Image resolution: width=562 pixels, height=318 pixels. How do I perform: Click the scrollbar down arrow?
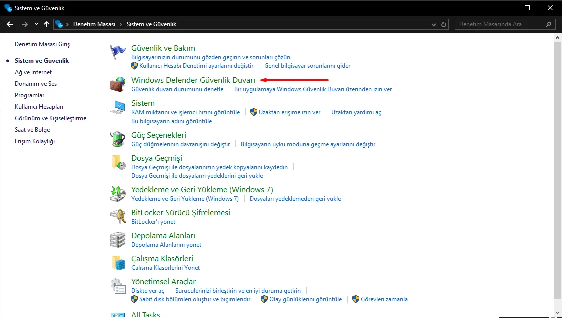tap(558, 312)
